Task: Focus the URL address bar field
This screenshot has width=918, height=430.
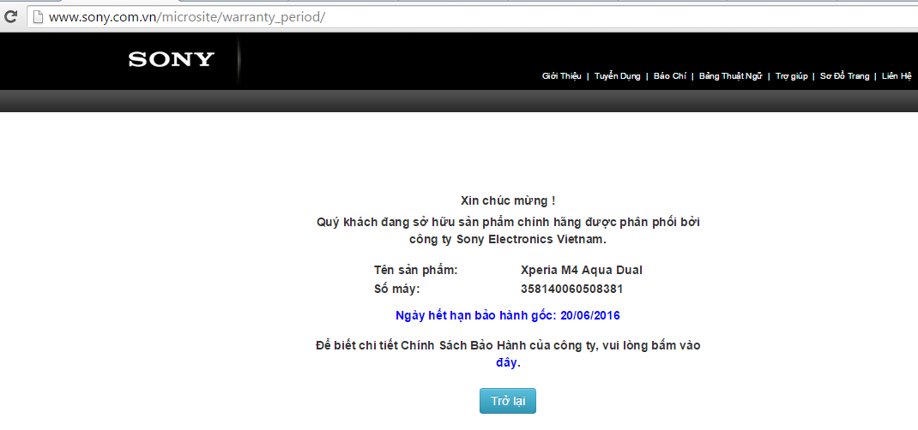Action: (x=429, y=17)
